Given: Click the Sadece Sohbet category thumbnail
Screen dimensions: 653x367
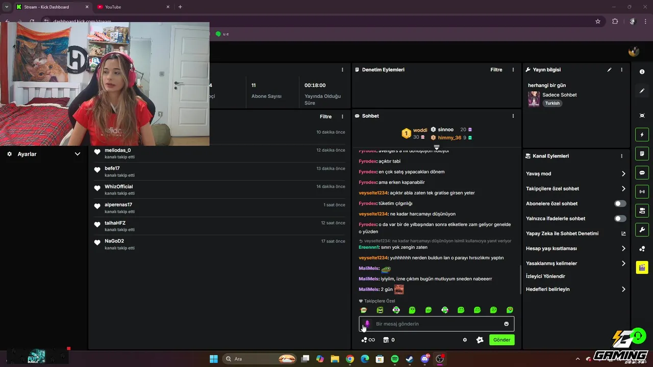Looking at the screenshot, I should tap(534, 99).
